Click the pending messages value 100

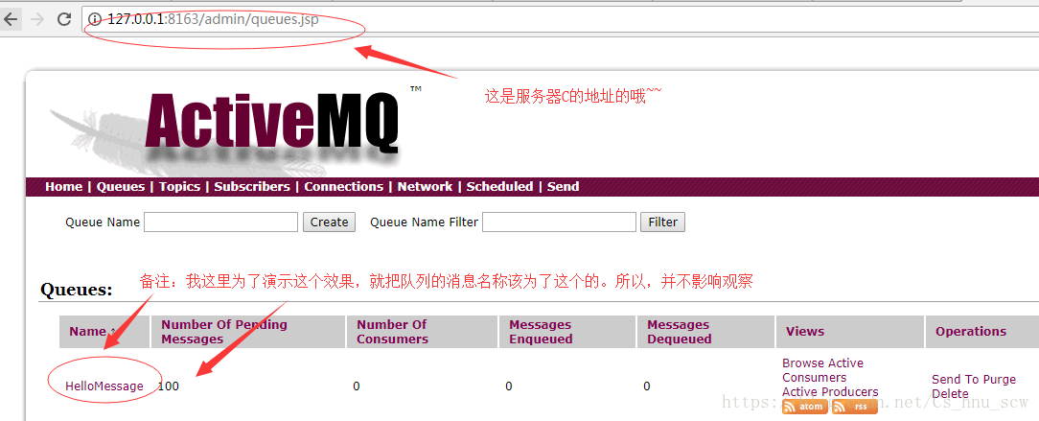pyautogui.click(x=169, y=386)
